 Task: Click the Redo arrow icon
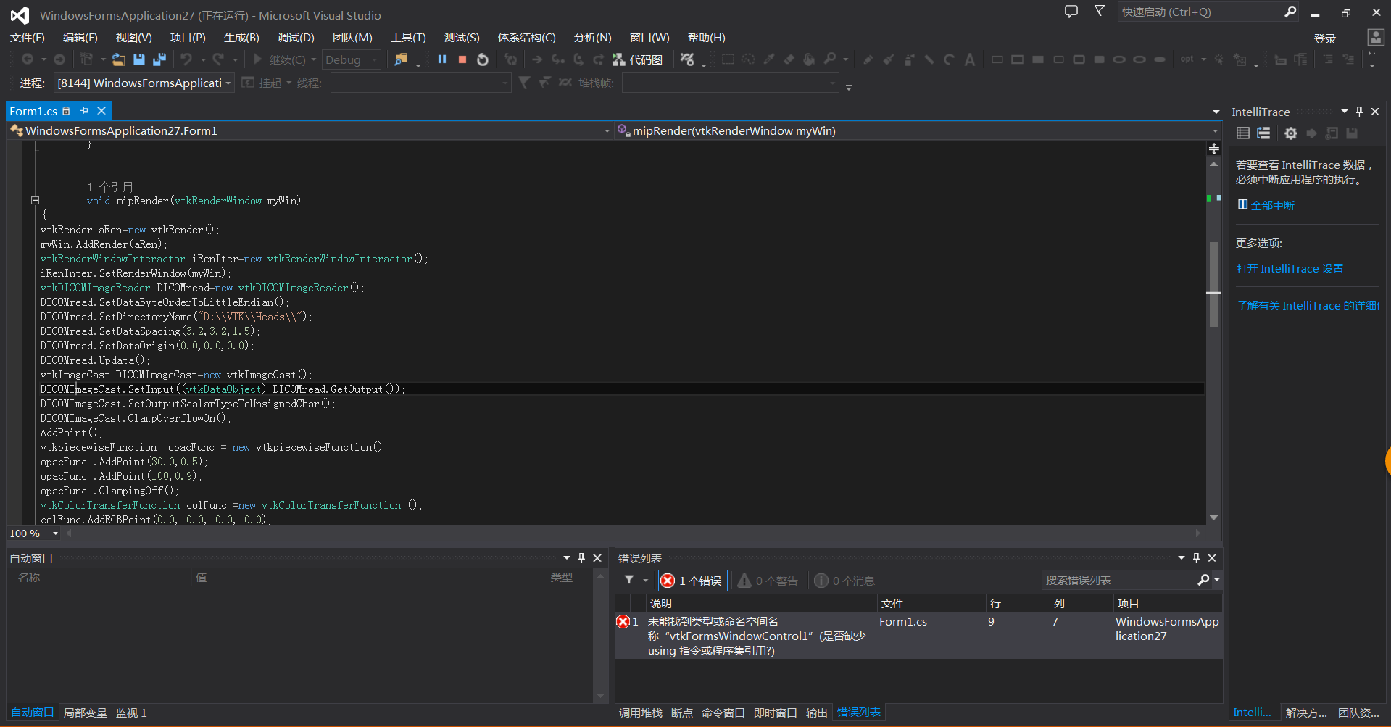(x=218, y=59)
